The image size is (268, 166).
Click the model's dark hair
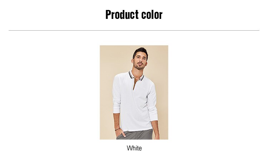(140, 52)
